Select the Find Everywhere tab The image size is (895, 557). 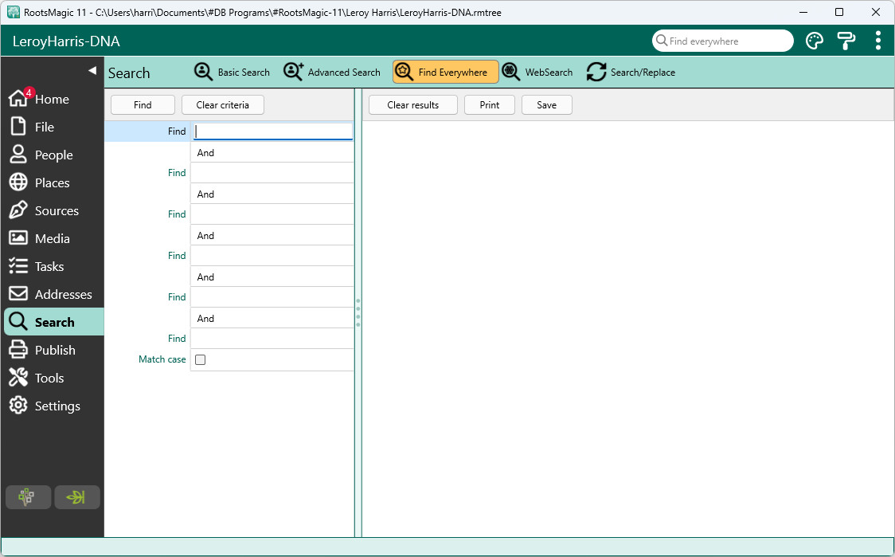click(446, 72)
